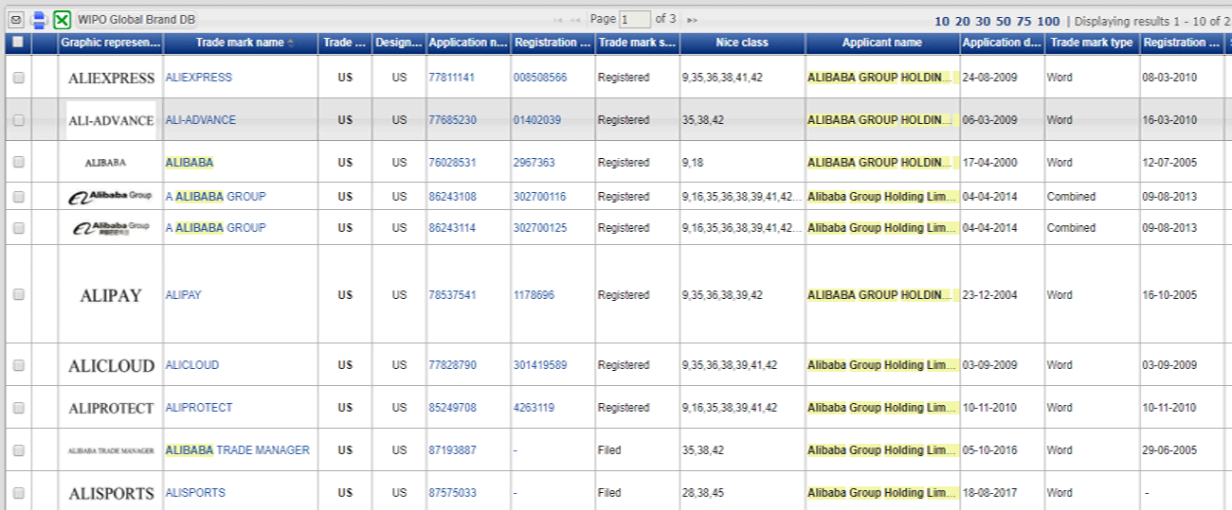The height and width of the screenshot is (510, 1232).
Task: Click the Alibaba Group logo thumbnail for 86243108
Action: point(110,196)
